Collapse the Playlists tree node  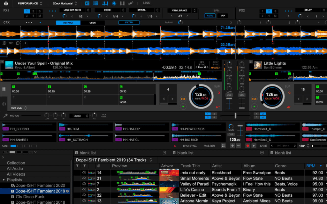[x=4, y=180]
